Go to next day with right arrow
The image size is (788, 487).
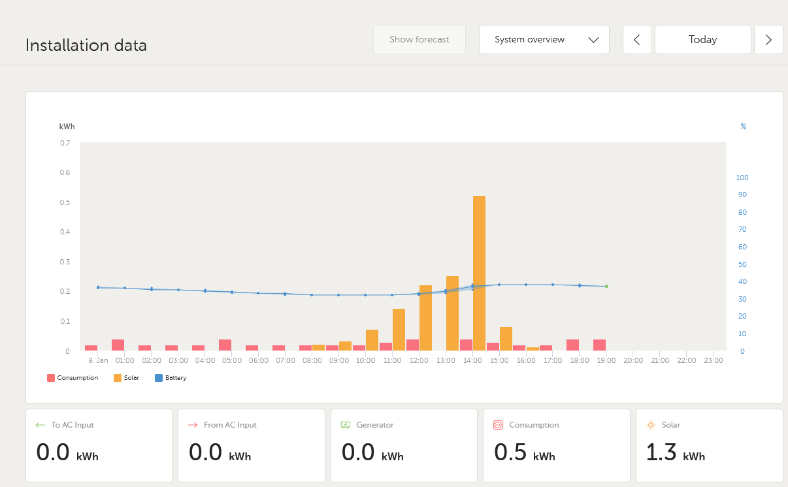pyautogui.click(x=768, y=40)
